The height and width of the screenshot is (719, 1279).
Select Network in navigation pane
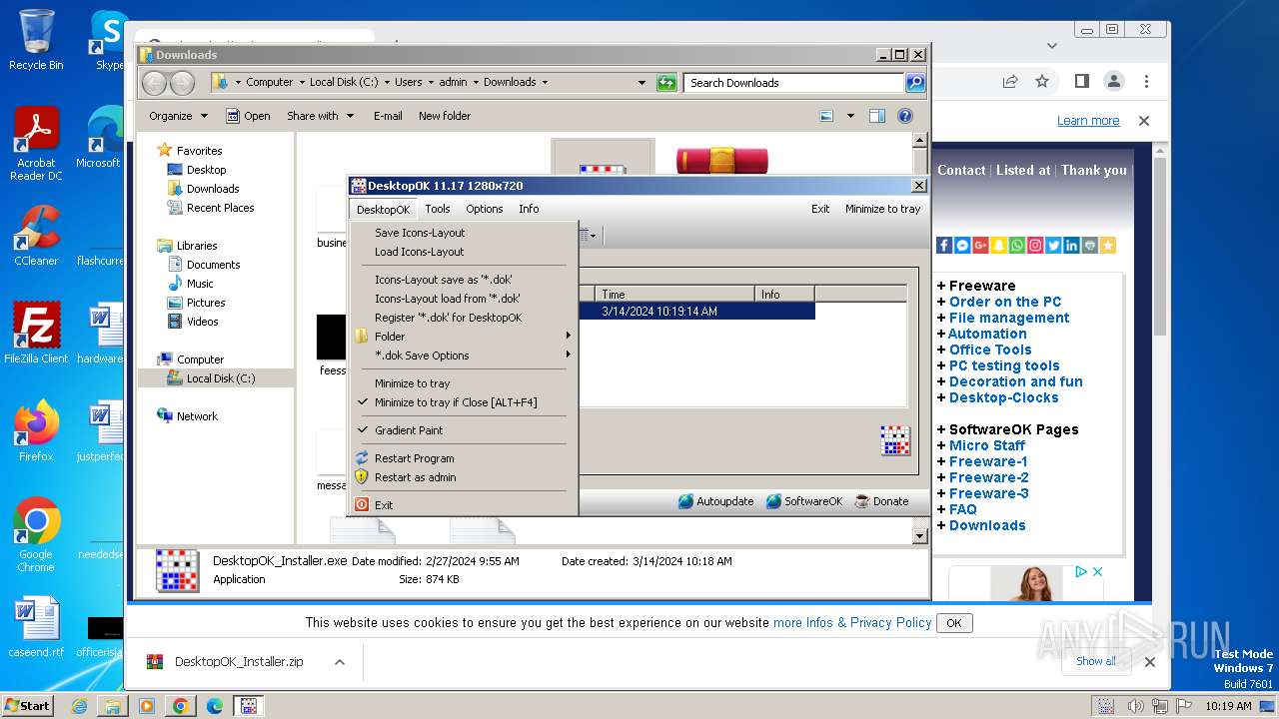(187, 416)
